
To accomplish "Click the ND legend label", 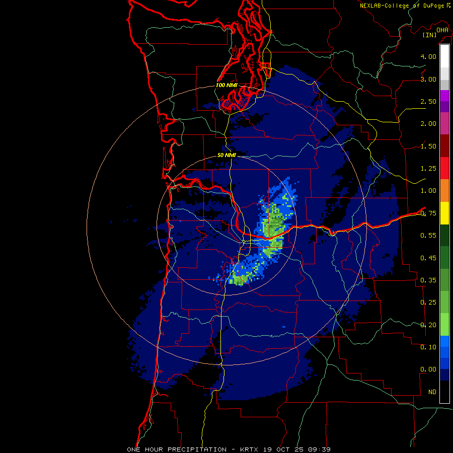I will 432,392.
